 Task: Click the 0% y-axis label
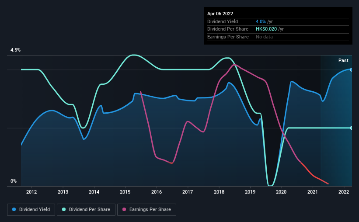click(x=14, y=181)
